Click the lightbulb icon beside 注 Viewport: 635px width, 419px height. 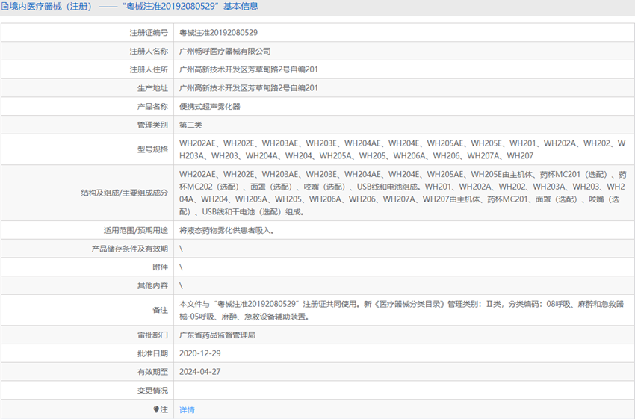pos(156,409)
